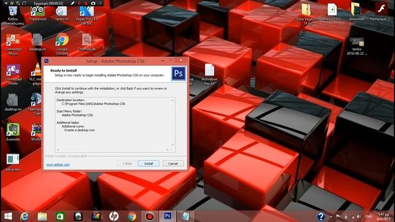Click the recorder bar camera screenshot icon
This screenshot has height=222, width=395.
(x=93, y=3)
